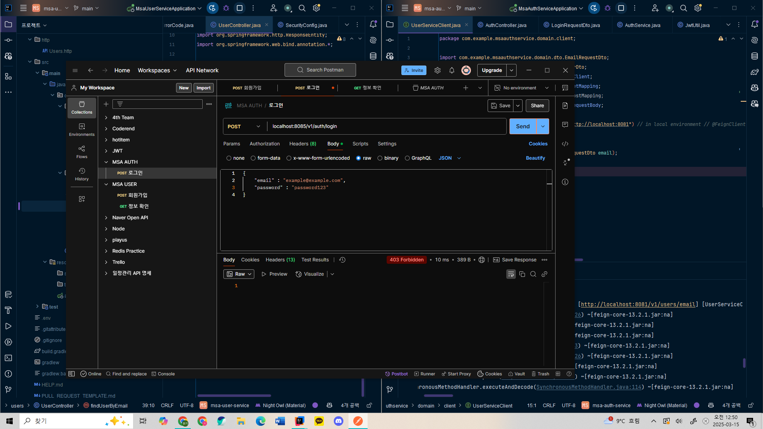Click the Postman notifications bell icon
This screenshot has height=429, width=763.
pos(452,70)
